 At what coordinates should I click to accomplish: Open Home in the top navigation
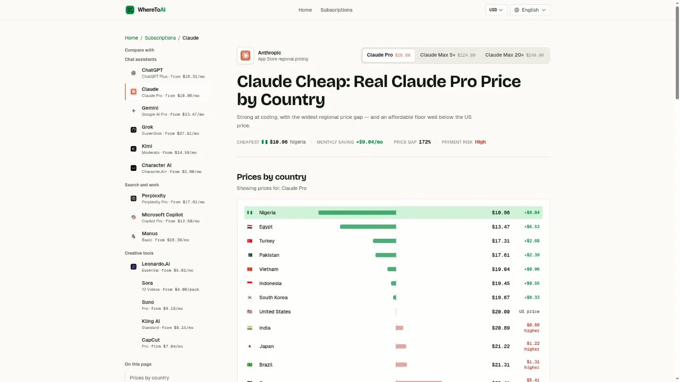[305, 10]
